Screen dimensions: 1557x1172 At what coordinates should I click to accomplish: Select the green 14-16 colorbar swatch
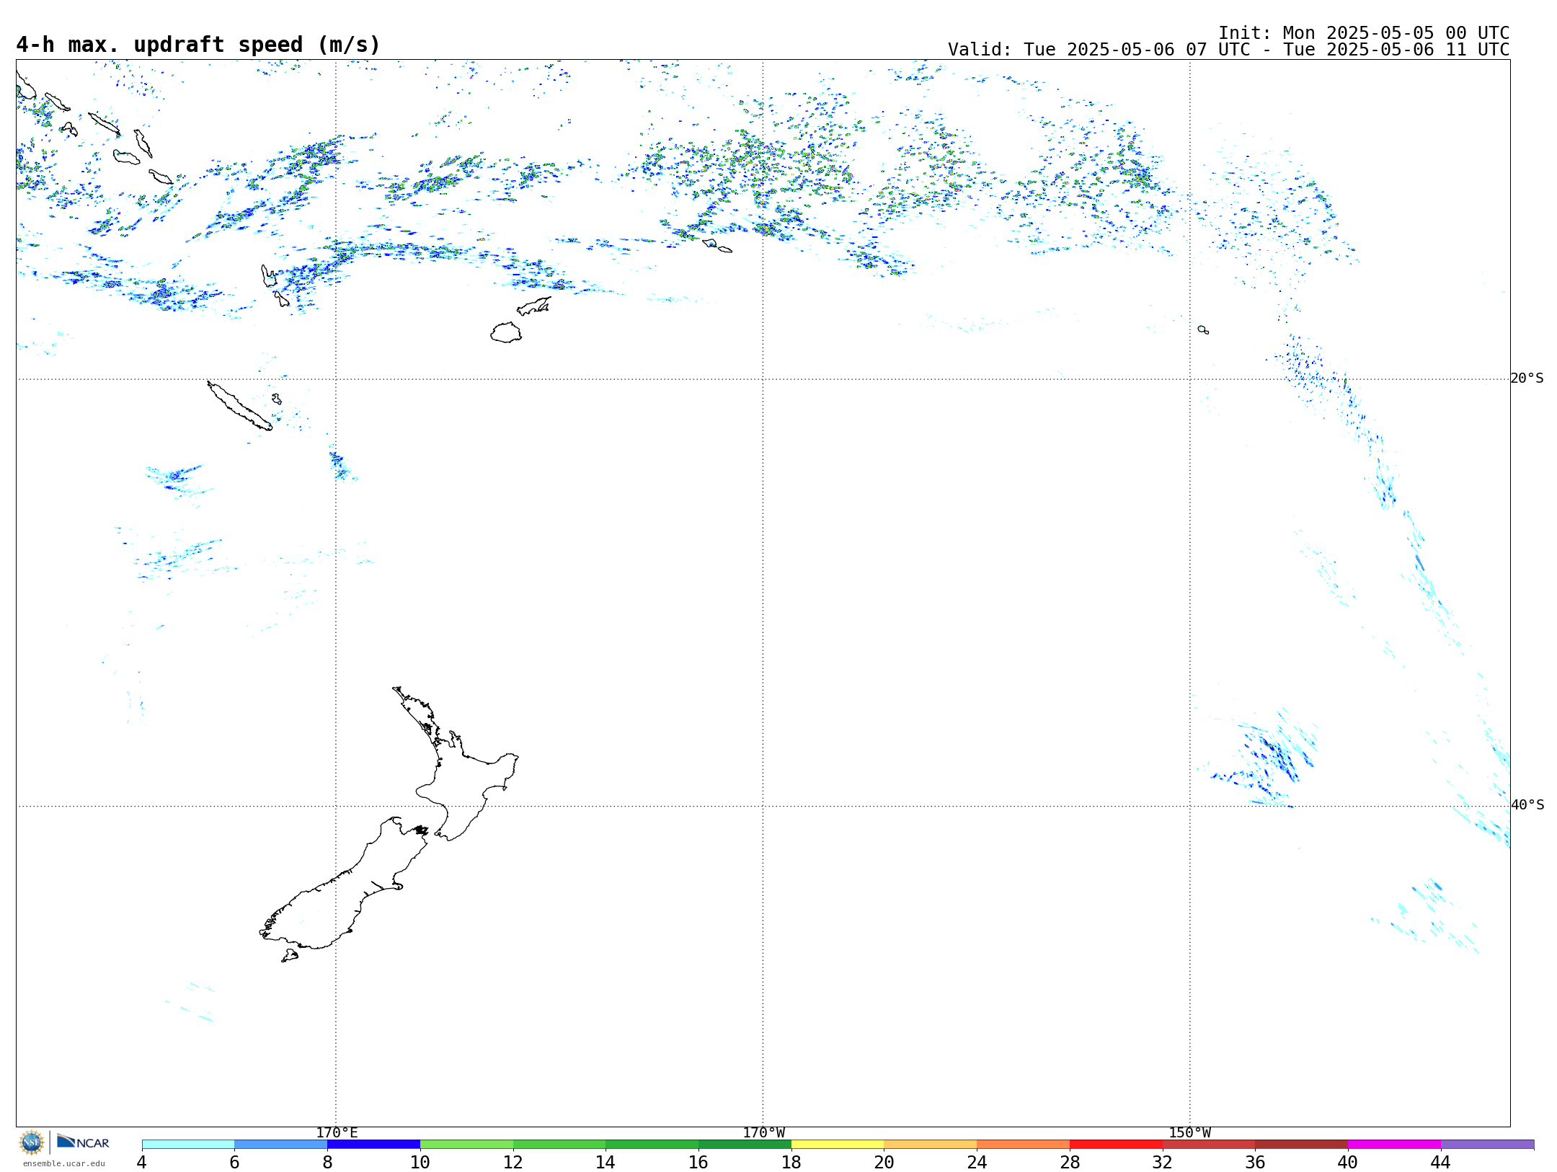652,1145
